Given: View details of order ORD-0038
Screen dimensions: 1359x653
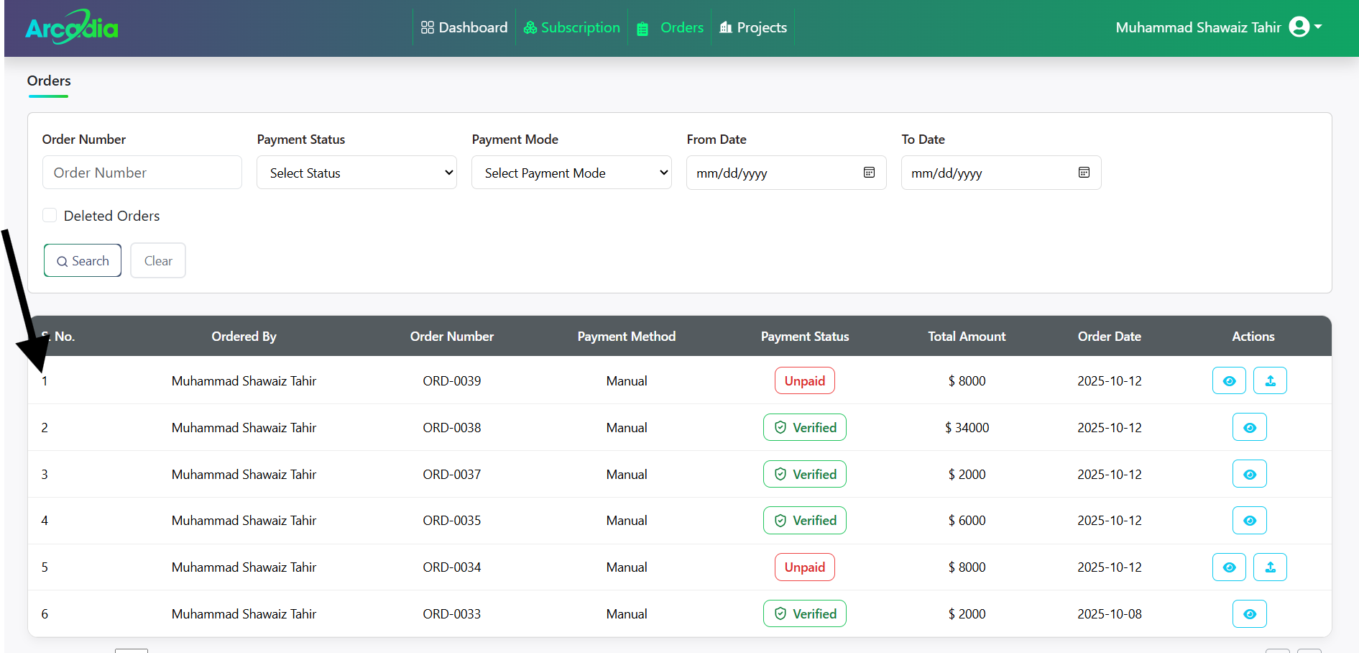Looking at the screenshot, I should [1249, 427].
